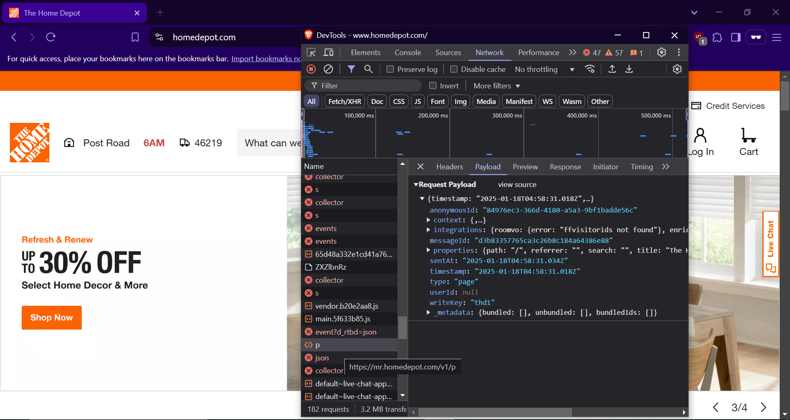Click the 57 warnings counter icon

[614, 53]
